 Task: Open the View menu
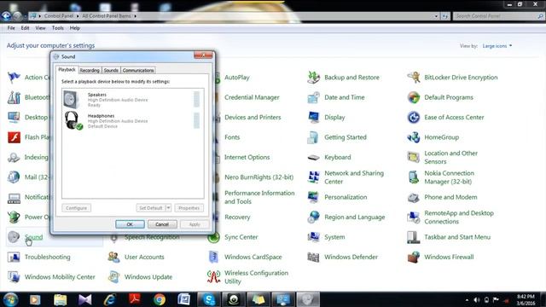tap(40, 28)
